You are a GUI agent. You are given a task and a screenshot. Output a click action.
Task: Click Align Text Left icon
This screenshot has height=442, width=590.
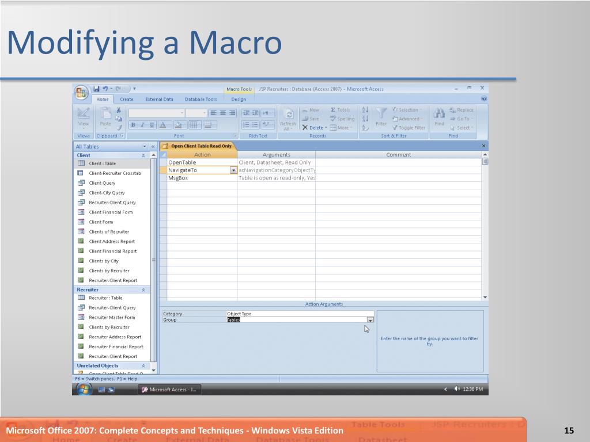213,113
